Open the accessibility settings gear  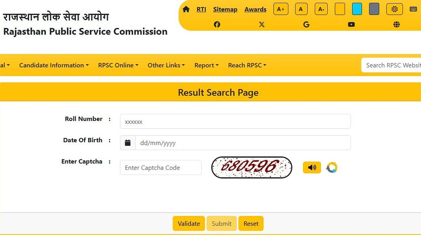[394, 9]
